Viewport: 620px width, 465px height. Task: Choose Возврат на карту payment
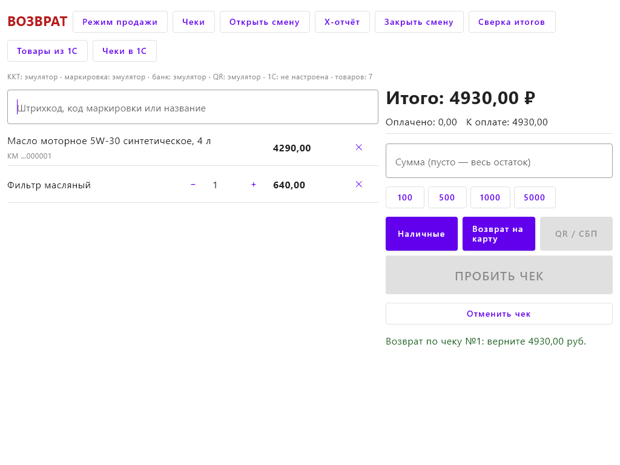tap(499, 234)
